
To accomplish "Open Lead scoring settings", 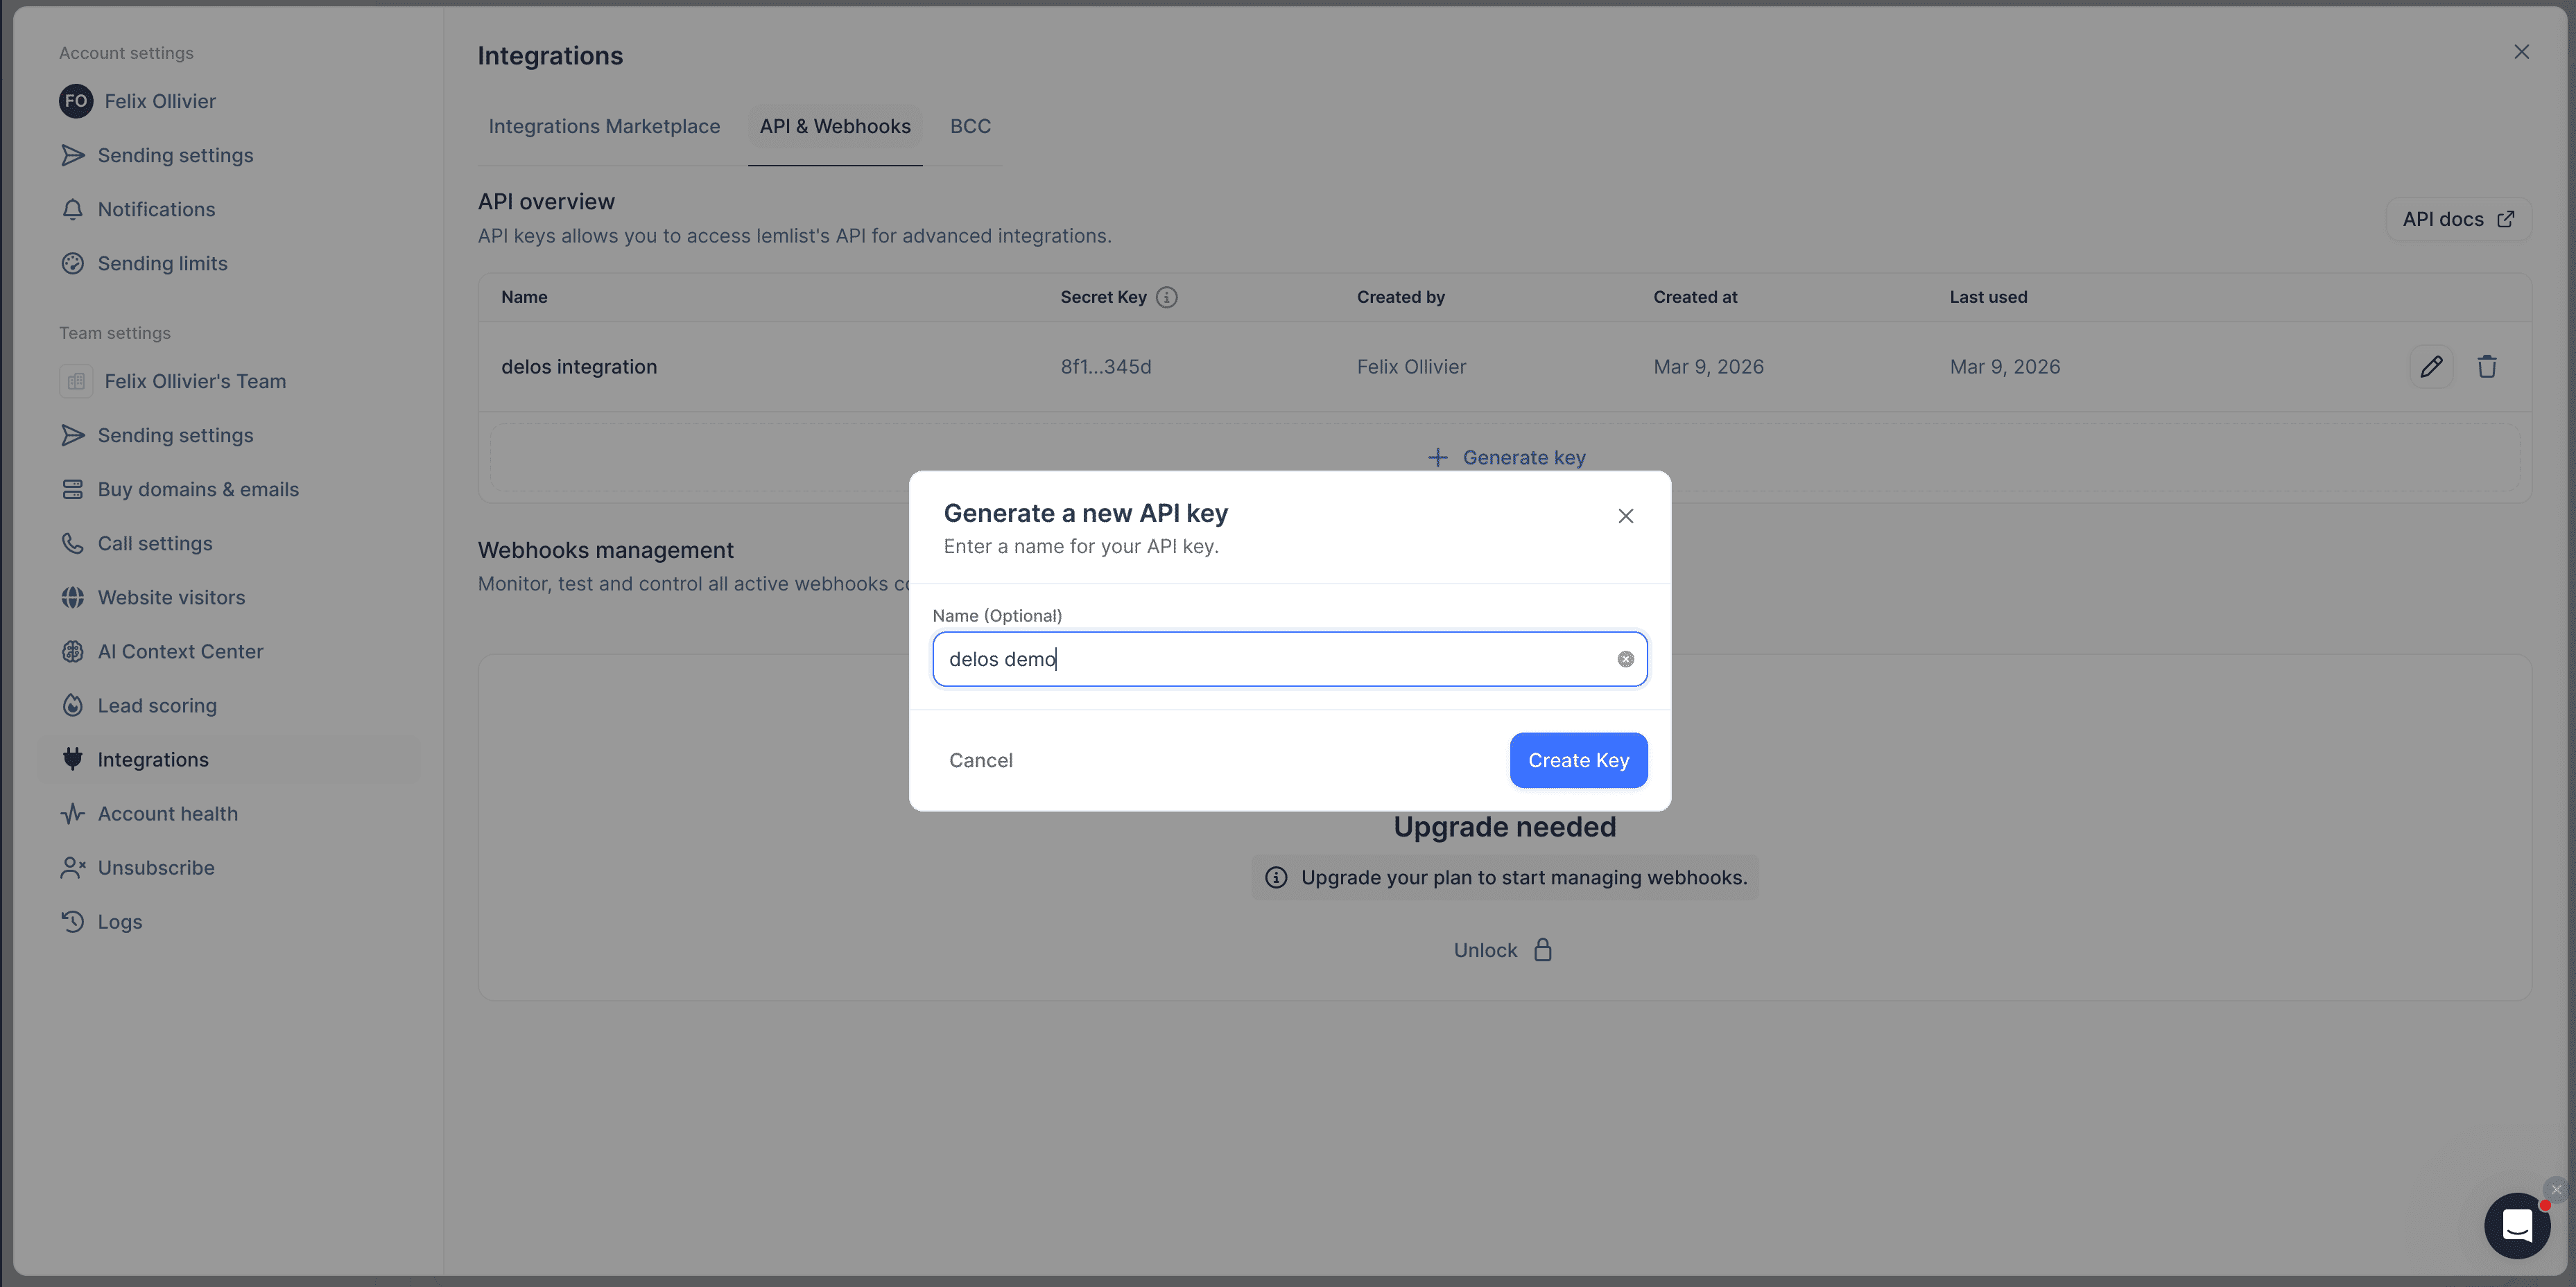I will pyautogui.click(x=138, y=704).
